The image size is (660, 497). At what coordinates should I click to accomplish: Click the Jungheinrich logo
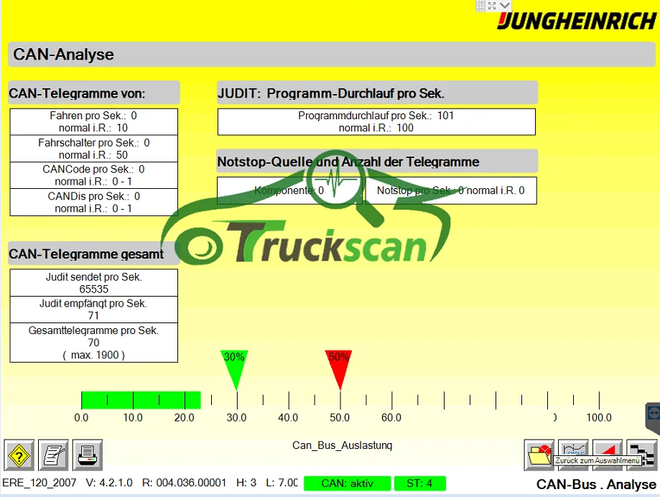tap(577, 22)
